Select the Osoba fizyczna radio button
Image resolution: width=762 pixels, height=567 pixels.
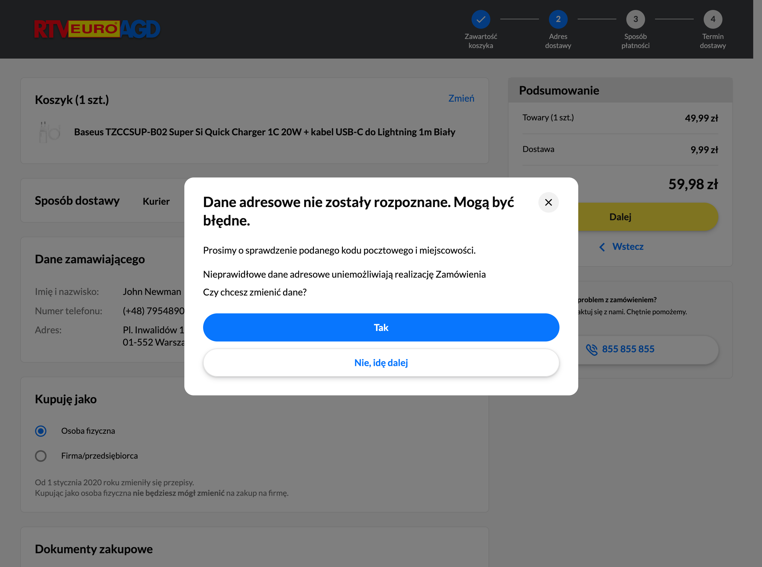pos(41,431)
